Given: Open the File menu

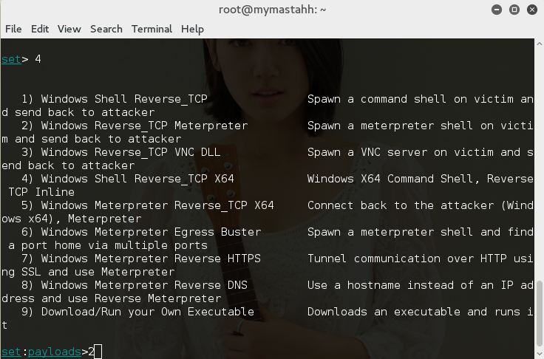Looking at the screenshot, I should tap(13, 29).
